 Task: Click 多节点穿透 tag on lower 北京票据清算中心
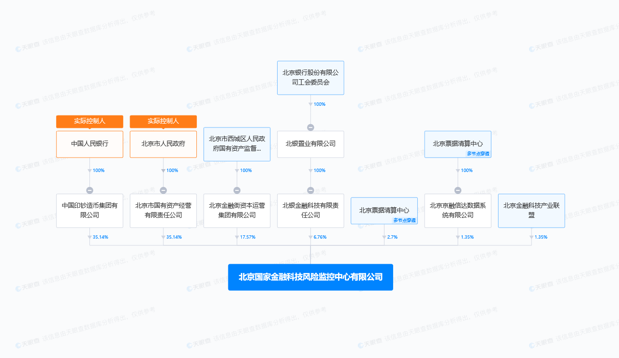[x=404, y=220]
